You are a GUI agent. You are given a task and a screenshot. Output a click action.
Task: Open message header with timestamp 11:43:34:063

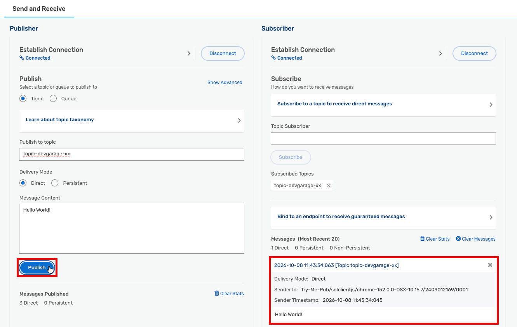(x=336, y=265)
